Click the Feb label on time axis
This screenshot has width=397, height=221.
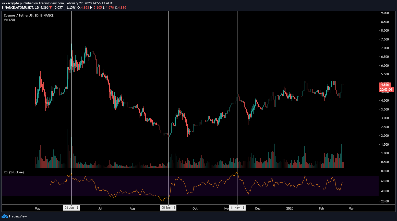tap(321, 209)
